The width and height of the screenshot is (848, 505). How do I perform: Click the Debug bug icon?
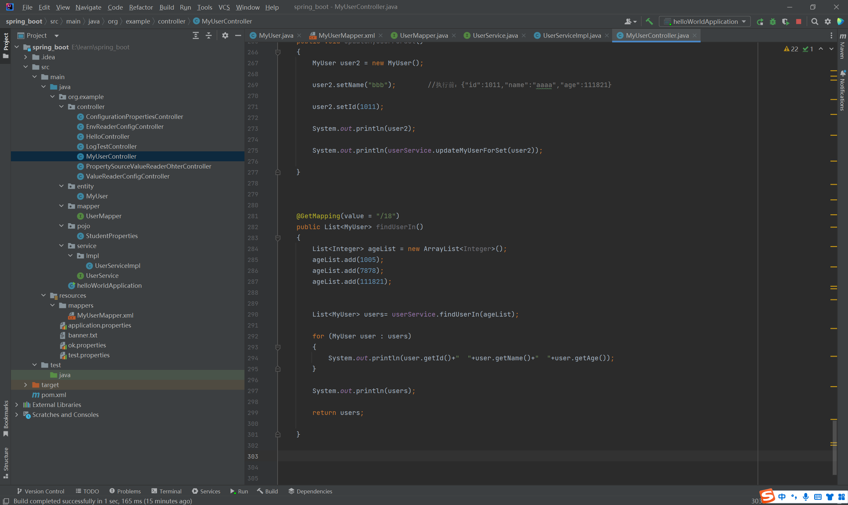(772, 22)
